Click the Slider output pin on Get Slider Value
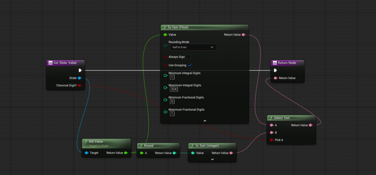The width and height of the screenshot is (376, 175). pyautogui.click(x=80, y=78)
